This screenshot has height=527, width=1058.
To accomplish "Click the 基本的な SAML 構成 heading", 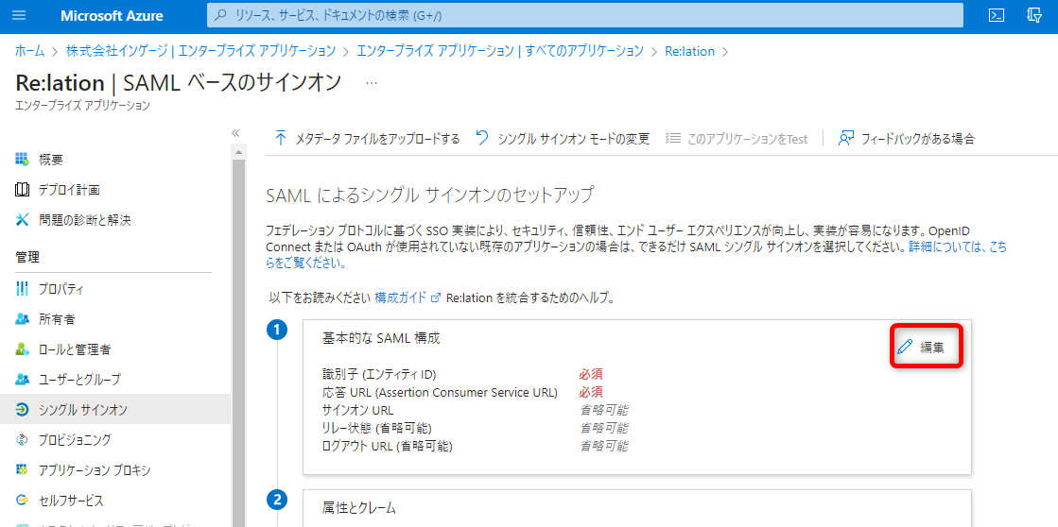I will [382, 338].
